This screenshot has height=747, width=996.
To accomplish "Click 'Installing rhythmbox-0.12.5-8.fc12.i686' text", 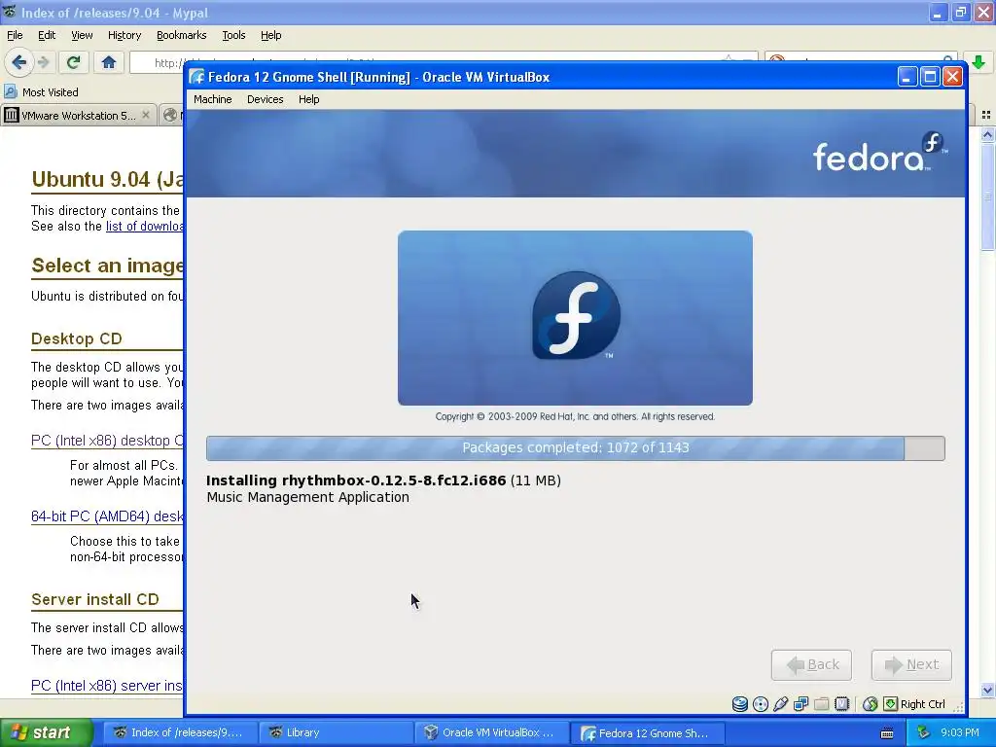I will tap(356, 480).
